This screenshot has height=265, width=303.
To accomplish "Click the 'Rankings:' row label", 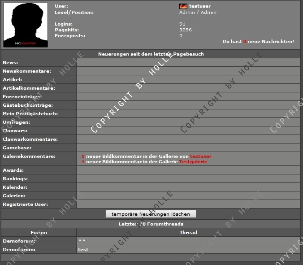I will [15, 178].
